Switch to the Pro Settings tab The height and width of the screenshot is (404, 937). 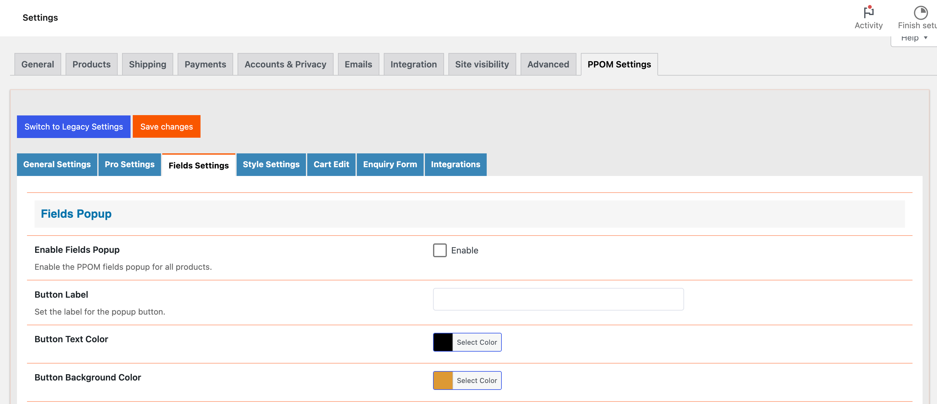point(130,164)
